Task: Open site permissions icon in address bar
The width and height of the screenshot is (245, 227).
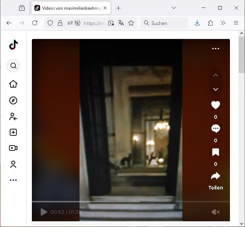Action: click(70, 23)
